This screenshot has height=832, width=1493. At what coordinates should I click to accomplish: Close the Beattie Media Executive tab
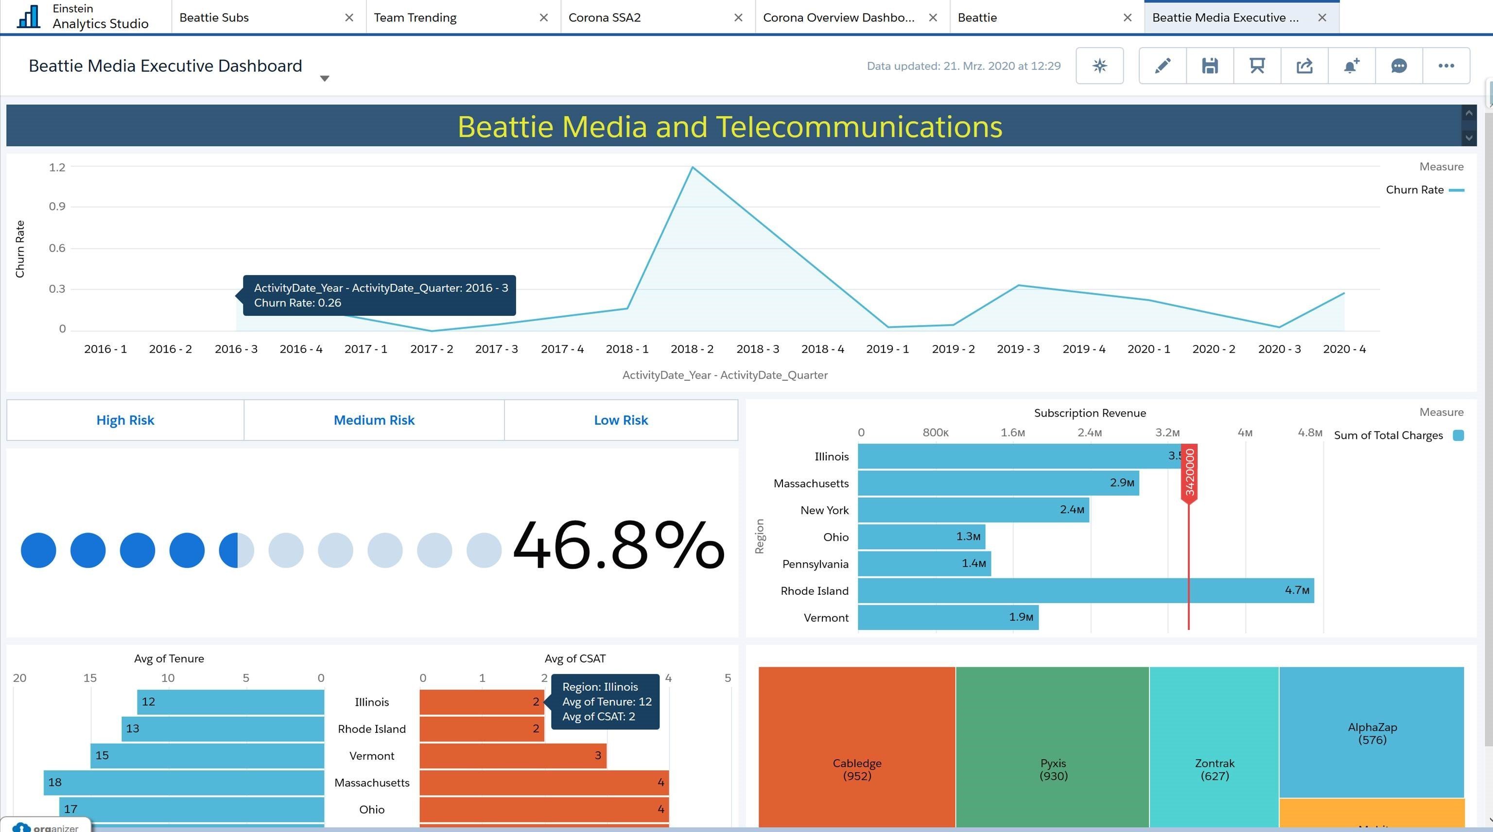coord(1322,17)
